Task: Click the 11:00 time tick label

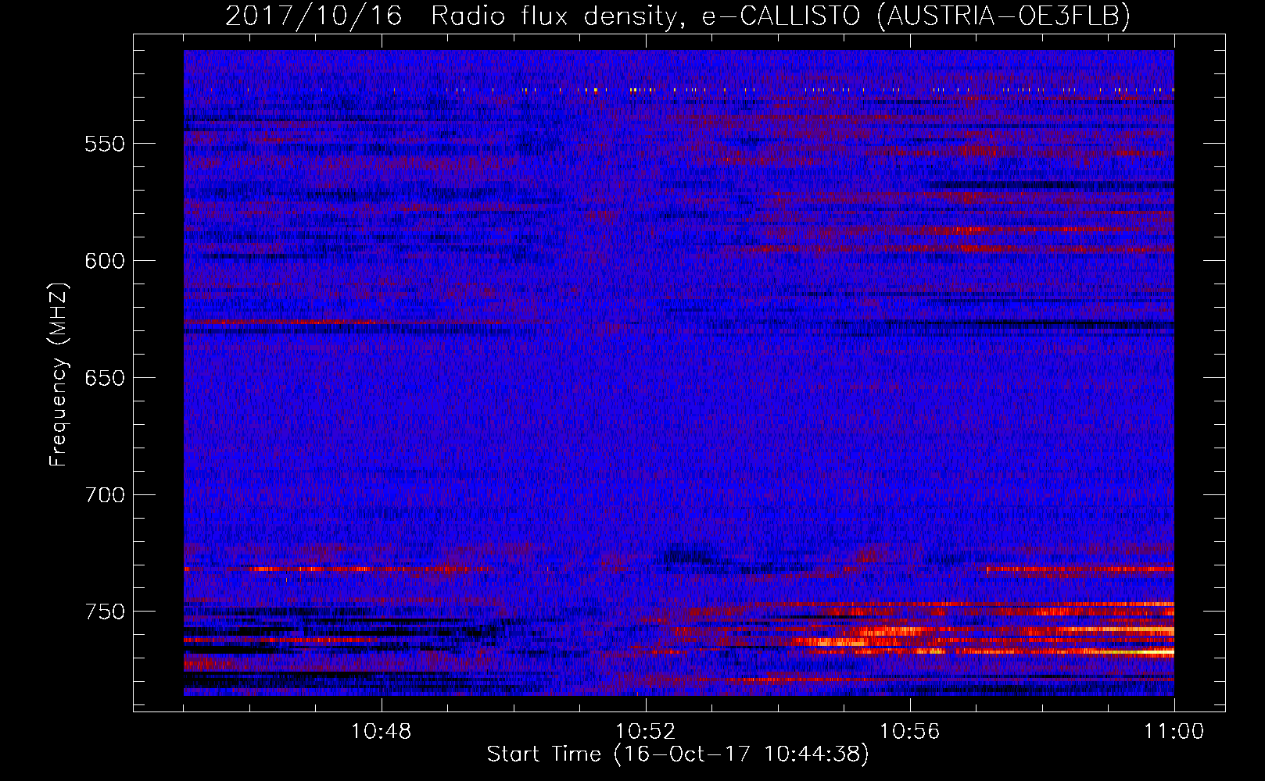Action: [1174, 732]
